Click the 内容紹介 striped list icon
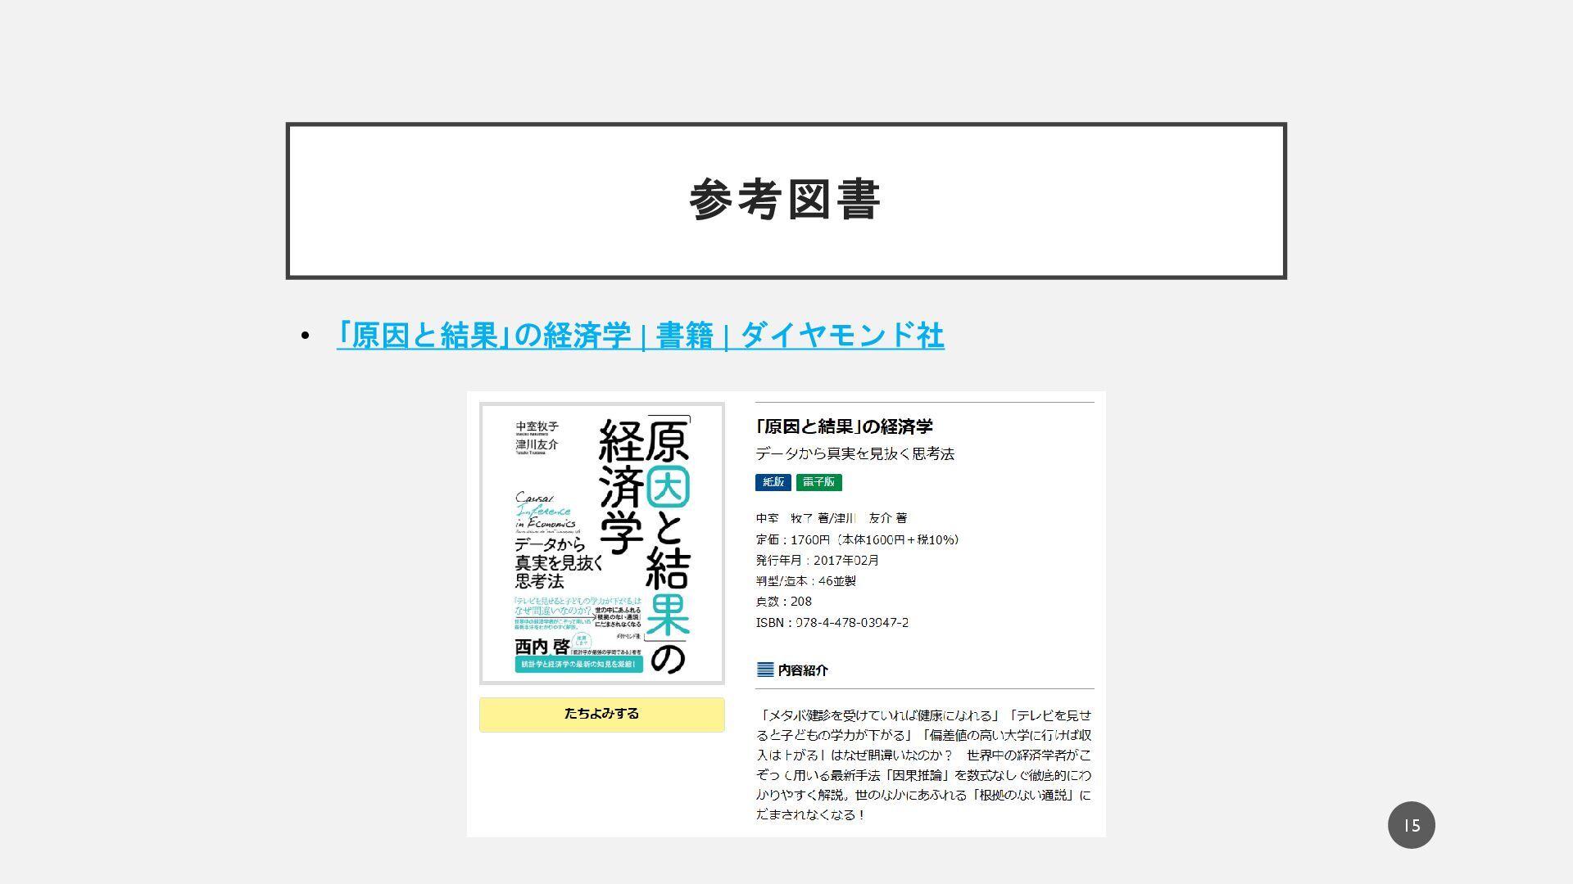Image resolution: width=1573 pixels, height=884 pixels. tap(764, 670)
